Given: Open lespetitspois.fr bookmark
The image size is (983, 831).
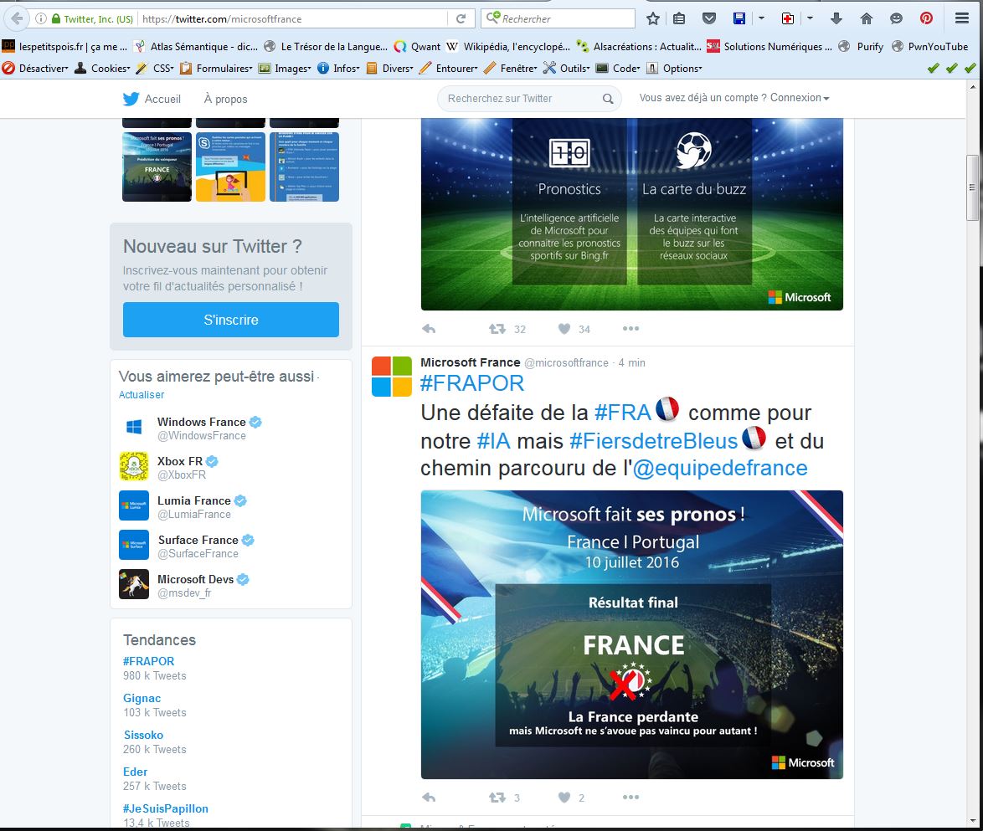Looking at the screenshot, I should click(64, 46).
